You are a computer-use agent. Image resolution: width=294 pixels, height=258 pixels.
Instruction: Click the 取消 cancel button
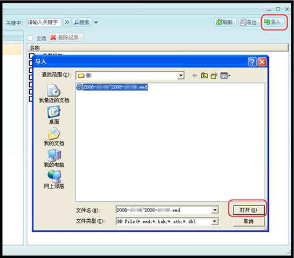click(249, 221)
